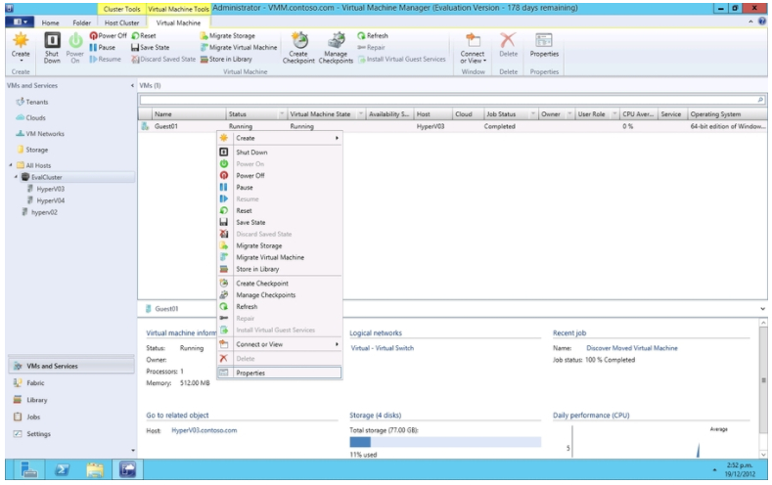Sort by the Operating System column header
Image resolution: width=772 pixels, height=485 pixels.
[x=727, y=114]
